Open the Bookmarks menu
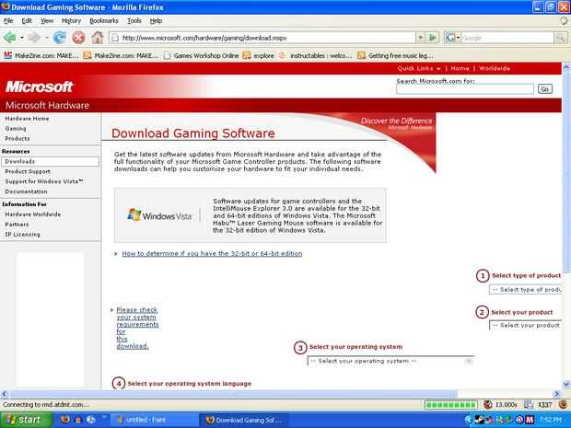 pos(104,21)
